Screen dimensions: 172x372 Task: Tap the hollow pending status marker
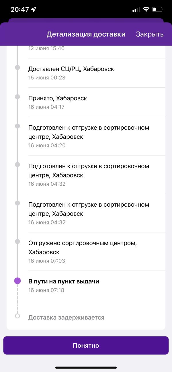point(17,316)
